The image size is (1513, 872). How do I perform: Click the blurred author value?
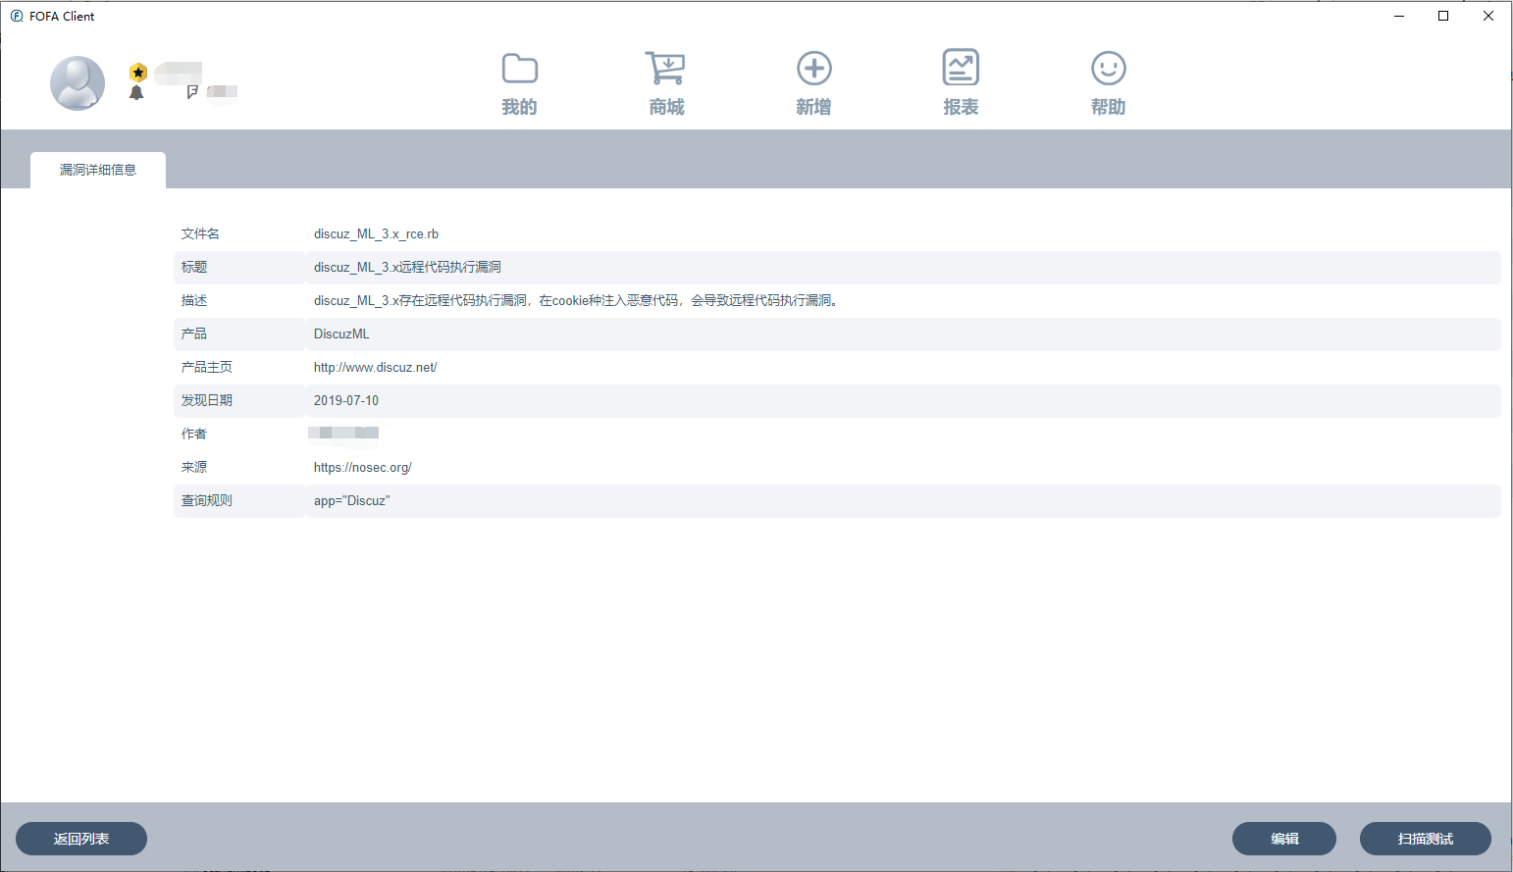(343, 433)
